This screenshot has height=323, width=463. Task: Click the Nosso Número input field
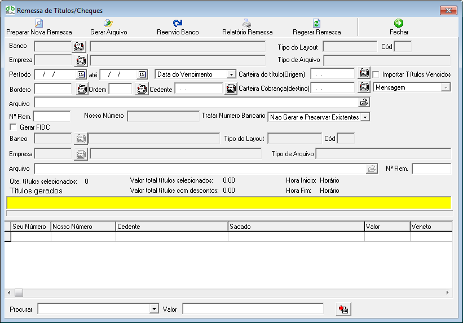coord(164,116)
